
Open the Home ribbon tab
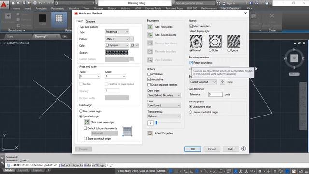tap(16, 8)
